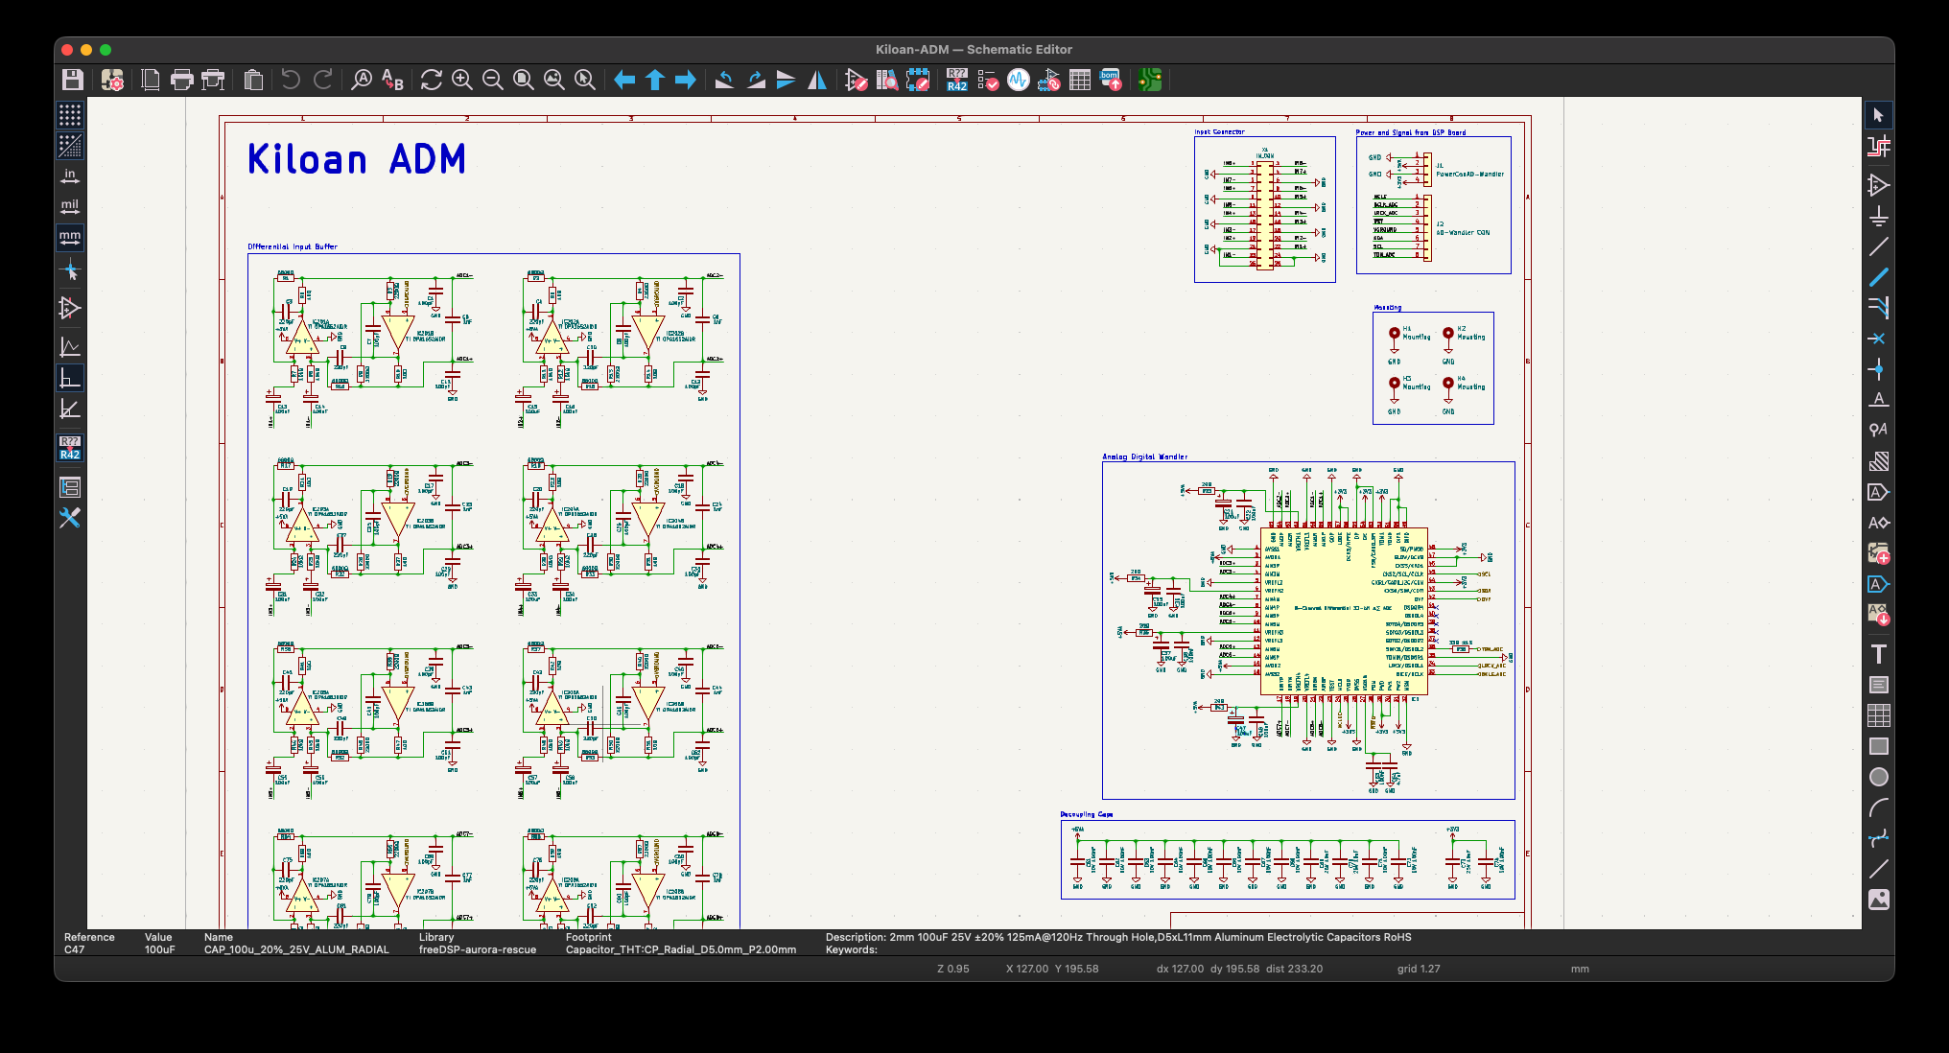Switch units to mils
The width and height of the screenshot is (1949, 1053).
point(70,207)
